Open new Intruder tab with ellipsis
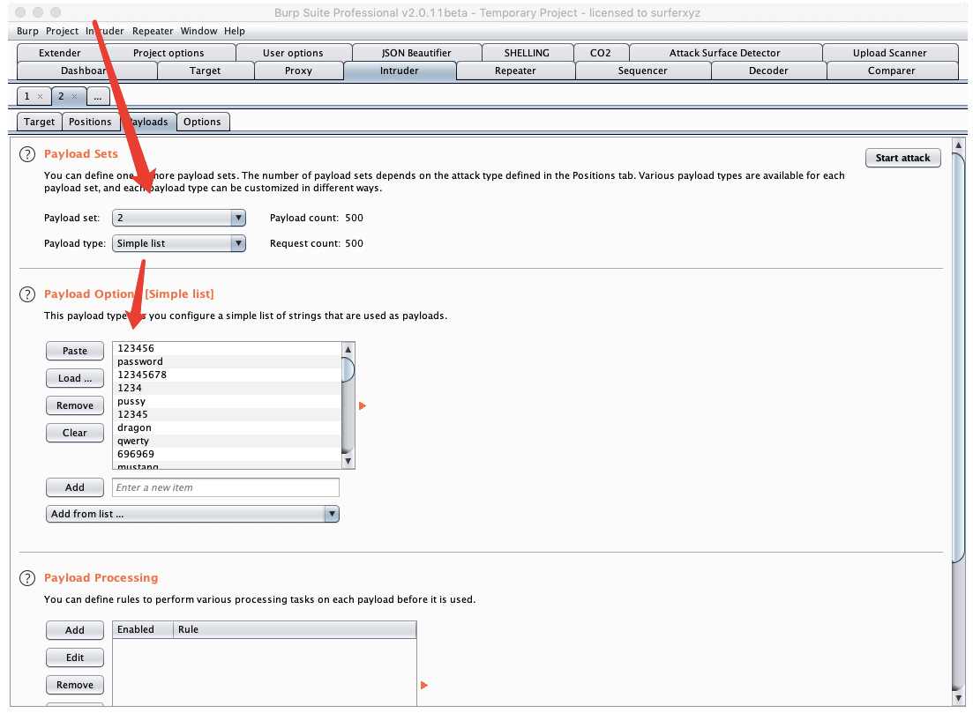 click(98, 97)
